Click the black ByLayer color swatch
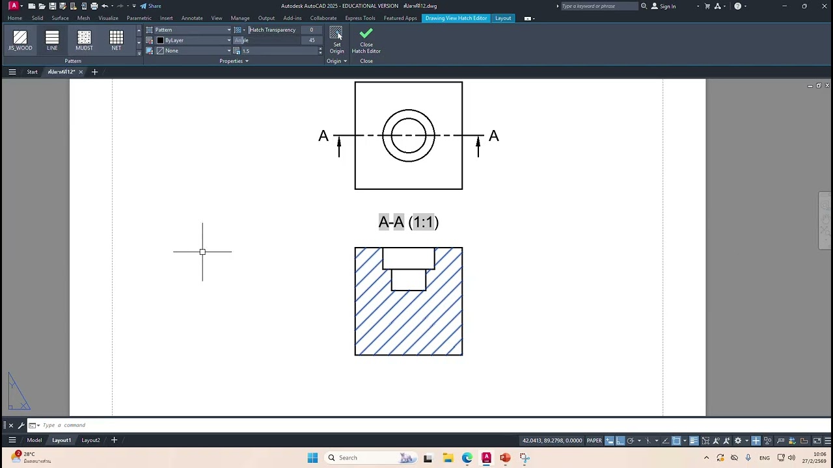Image resolution: width=833 pixels, height=468 pixels. pos(160,40)
